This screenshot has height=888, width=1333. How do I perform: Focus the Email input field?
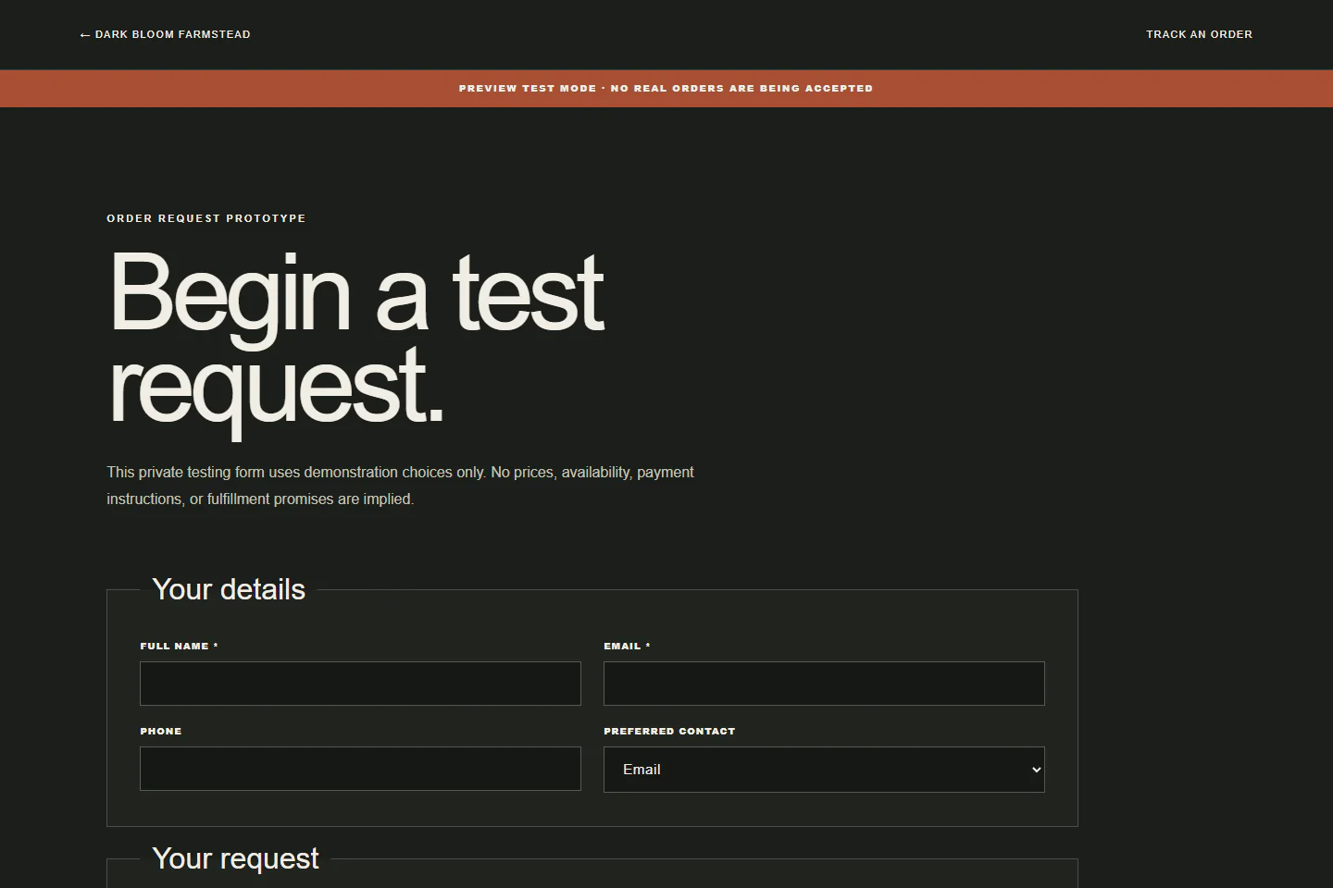click(824, 684)
